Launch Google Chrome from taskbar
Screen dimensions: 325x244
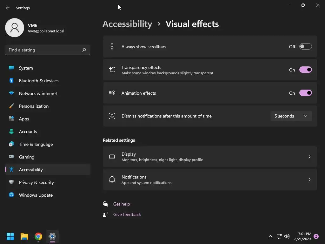(38, 236)
